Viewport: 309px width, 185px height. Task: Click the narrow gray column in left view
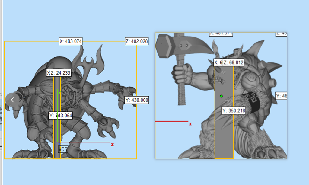[57, 133]
